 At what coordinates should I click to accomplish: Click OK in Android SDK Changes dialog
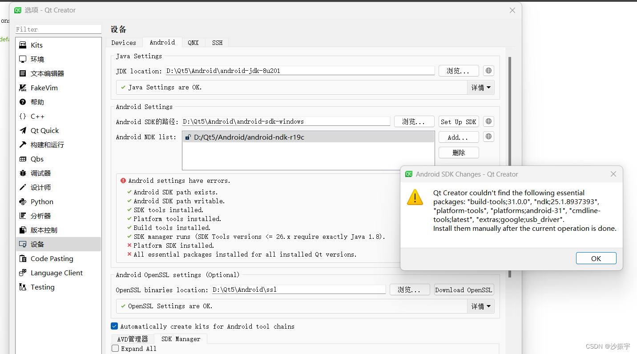[596, 258]
